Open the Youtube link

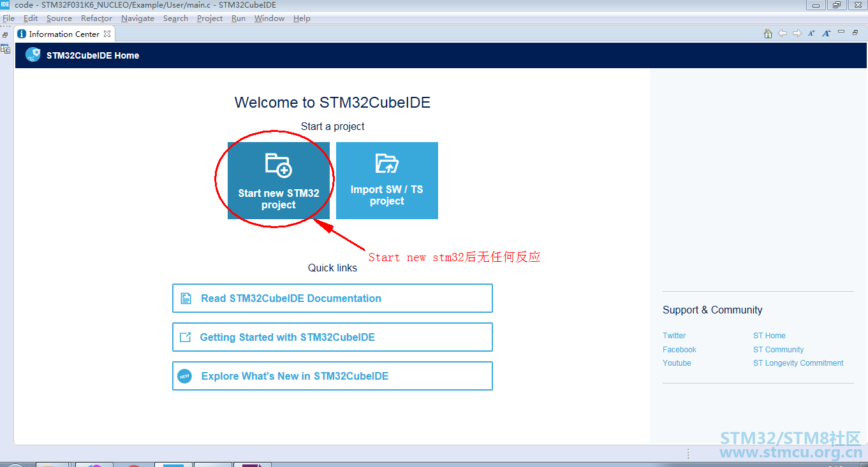click(677, 363)
